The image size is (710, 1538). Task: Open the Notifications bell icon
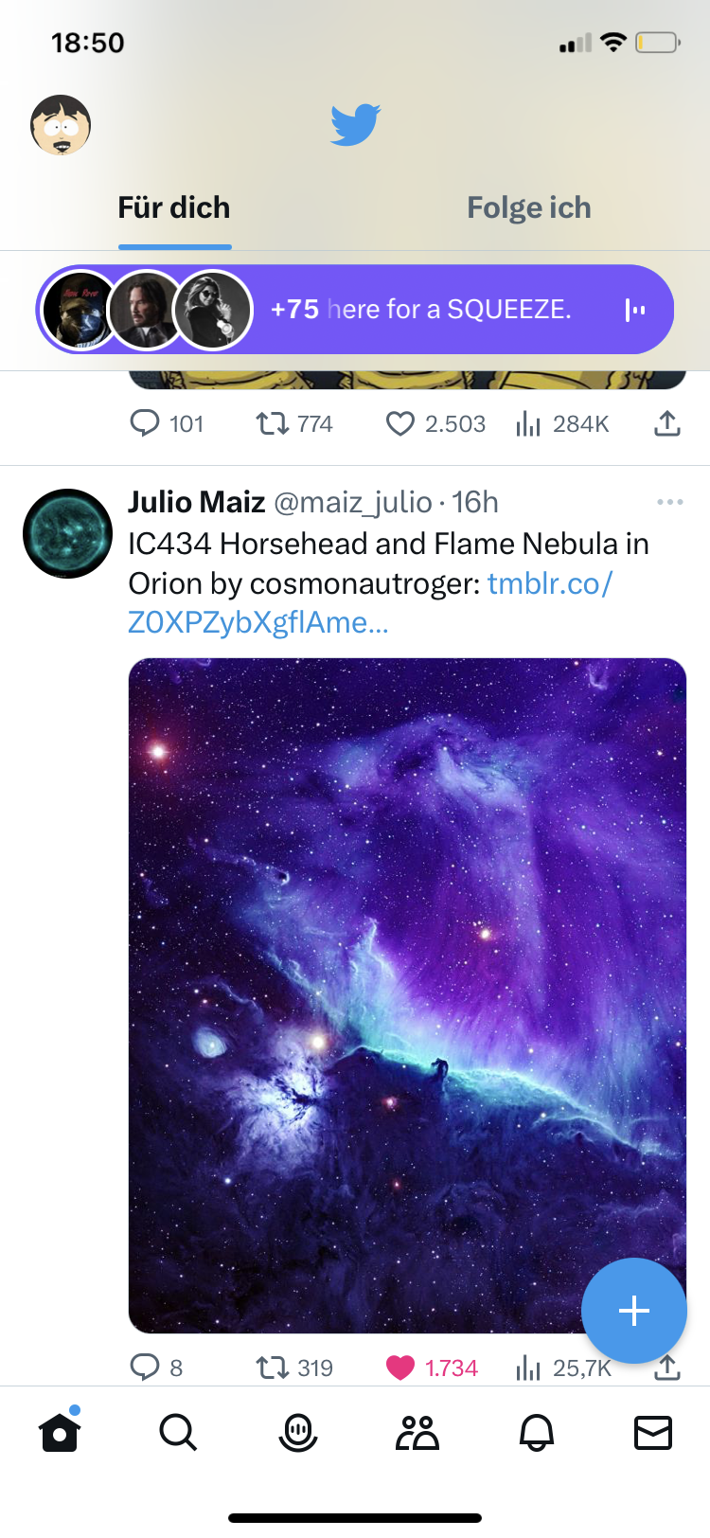(537, 1433)
